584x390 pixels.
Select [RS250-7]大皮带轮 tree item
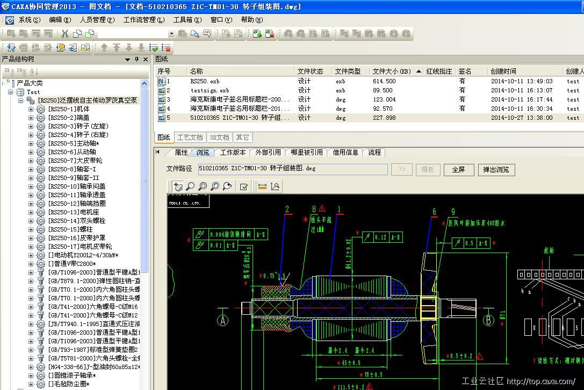pyautogui.click(x=75, y=161)
